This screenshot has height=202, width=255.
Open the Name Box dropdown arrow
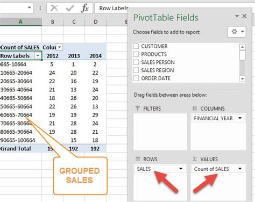click(x=30, y=8)
